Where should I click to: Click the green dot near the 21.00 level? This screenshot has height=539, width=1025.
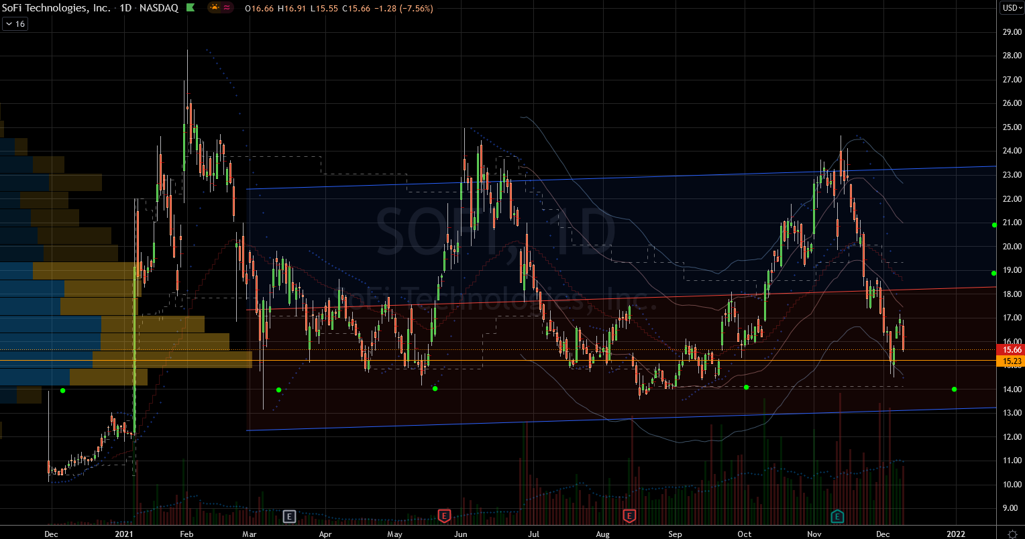(994, 225)
